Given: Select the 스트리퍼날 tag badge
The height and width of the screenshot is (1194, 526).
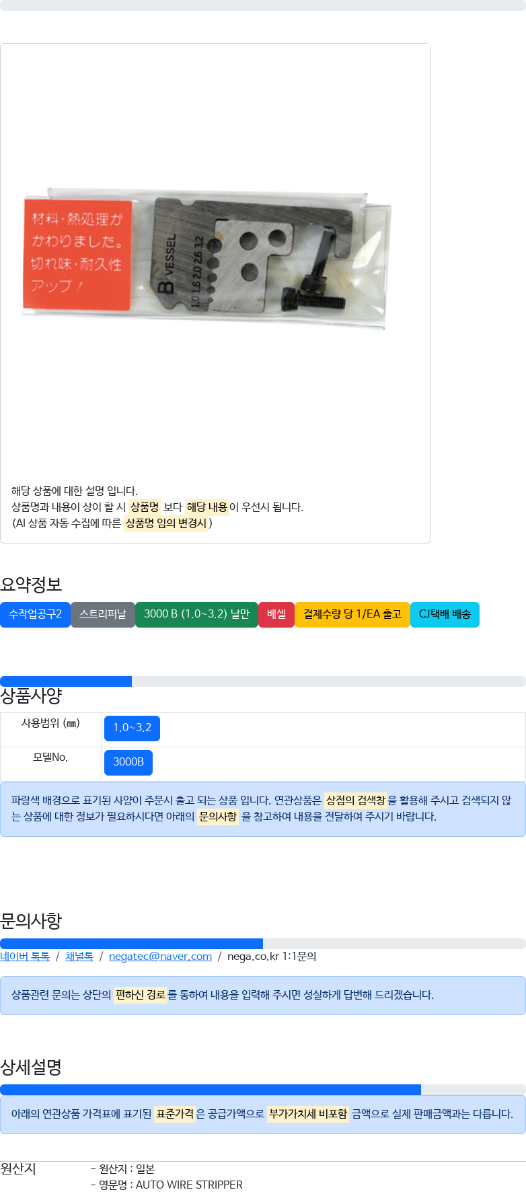Looking at the screenshot, I should (x=103, y=615).
